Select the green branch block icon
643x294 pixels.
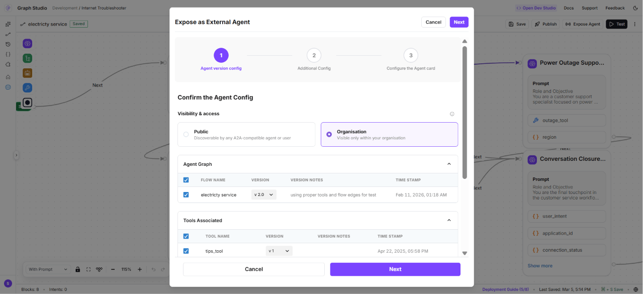click(28, 58)
